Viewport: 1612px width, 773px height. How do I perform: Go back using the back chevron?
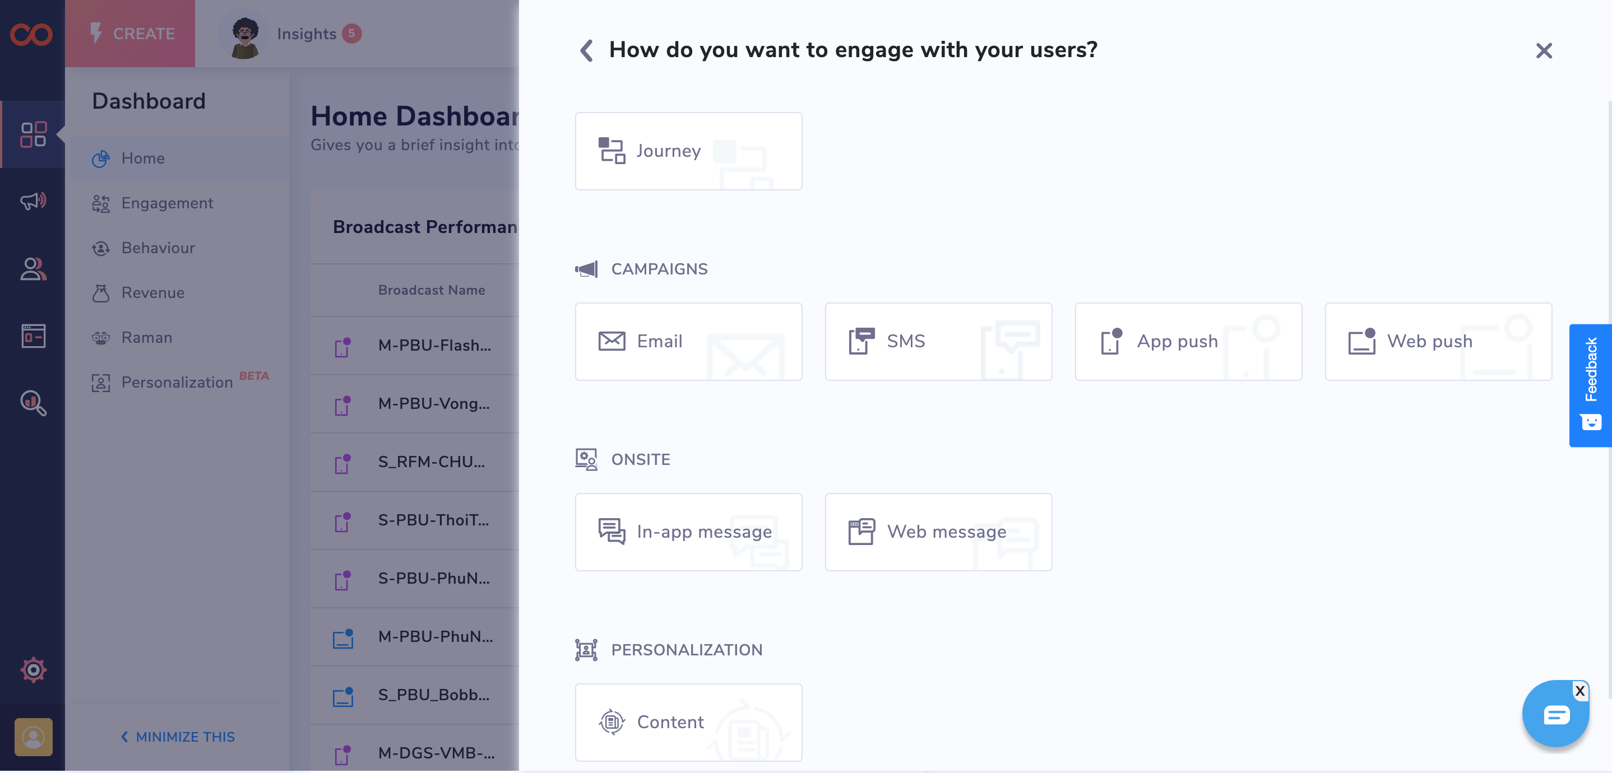(586, 50)
